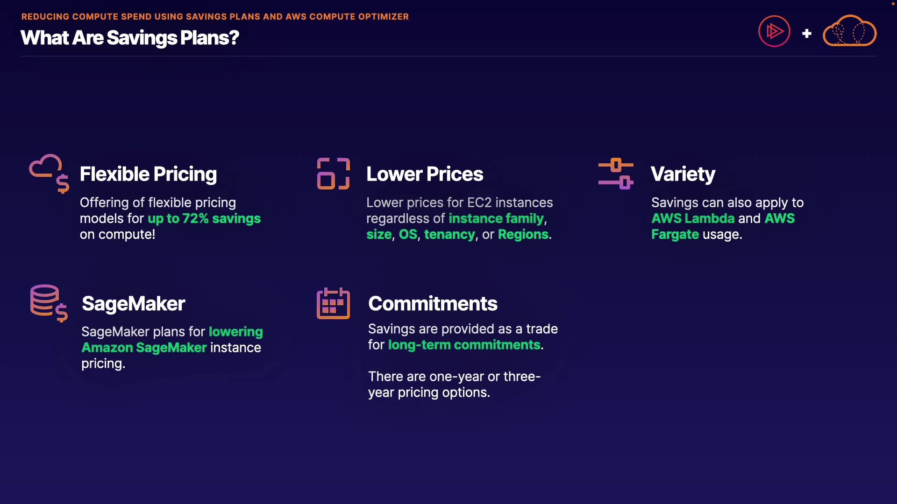Click green "Amazon SageMaker" highlighted text
This screenshot has height=504, width=897.
tap(144, 348)
